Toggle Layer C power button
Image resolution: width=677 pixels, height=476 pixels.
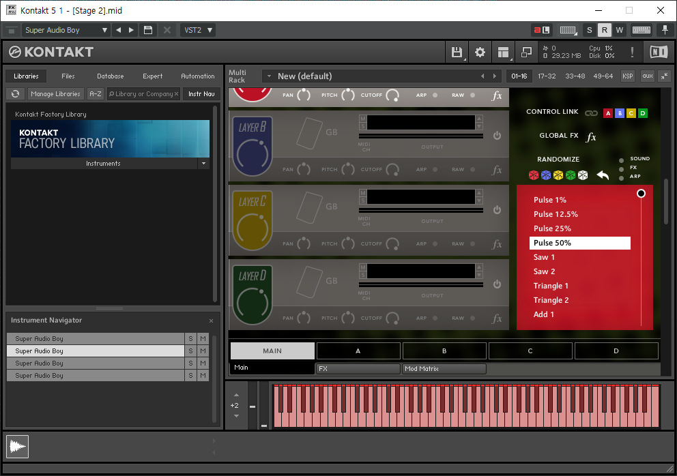[x=497, y=210]
